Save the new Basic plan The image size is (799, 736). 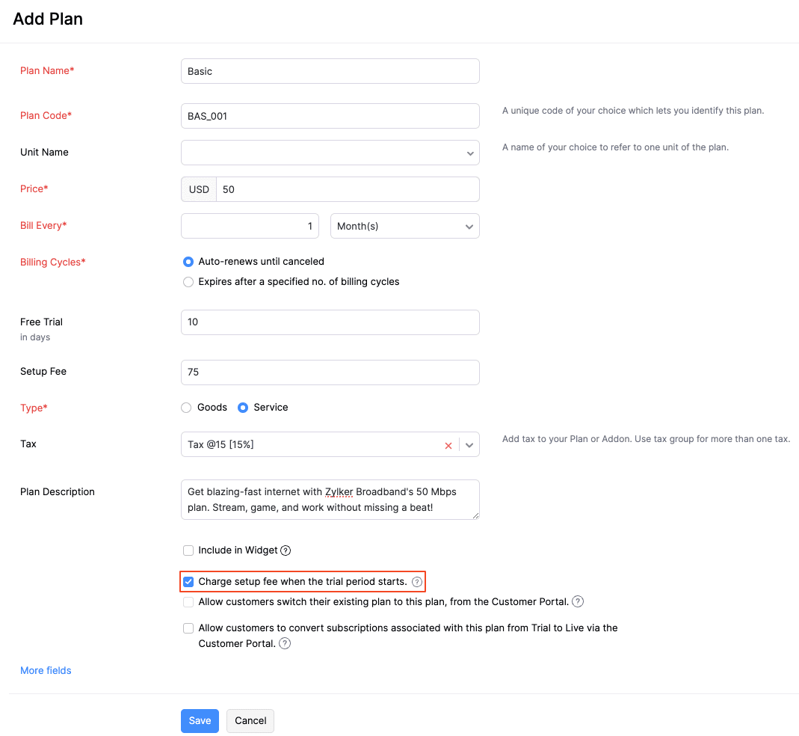click(x=199, y=720)
